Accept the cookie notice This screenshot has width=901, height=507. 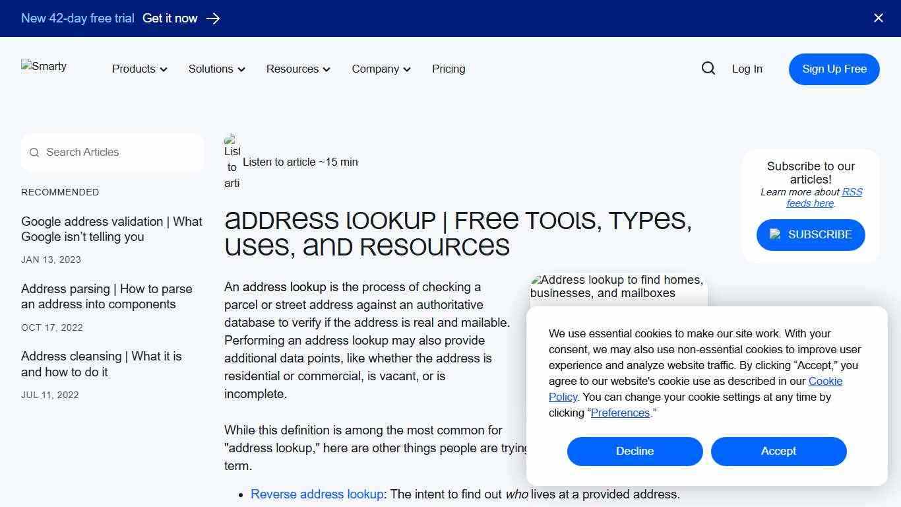click(778, 451)
